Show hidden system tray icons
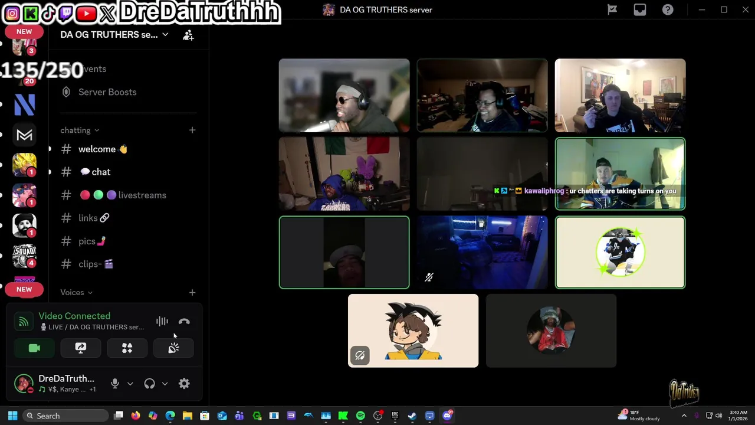Image resolution: width=755 pixels, height=425 pixels. click(x=684, y=416)
